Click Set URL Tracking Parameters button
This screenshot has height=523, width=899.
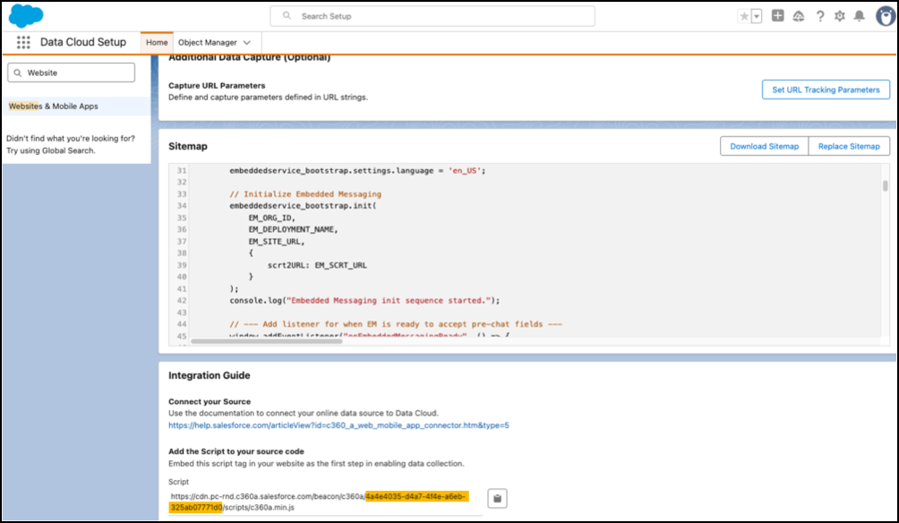pyautogui.click(x=826, y=90)
